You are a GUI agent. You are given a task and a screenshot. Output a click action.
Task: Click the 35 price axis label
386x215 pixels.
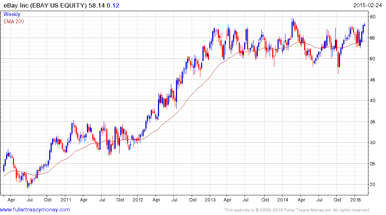(372, 121)
